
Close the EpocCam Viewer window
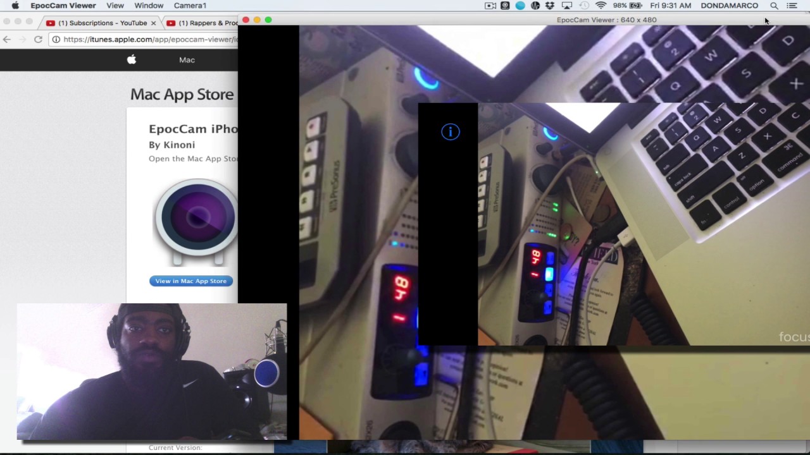(x=246, y=20)
